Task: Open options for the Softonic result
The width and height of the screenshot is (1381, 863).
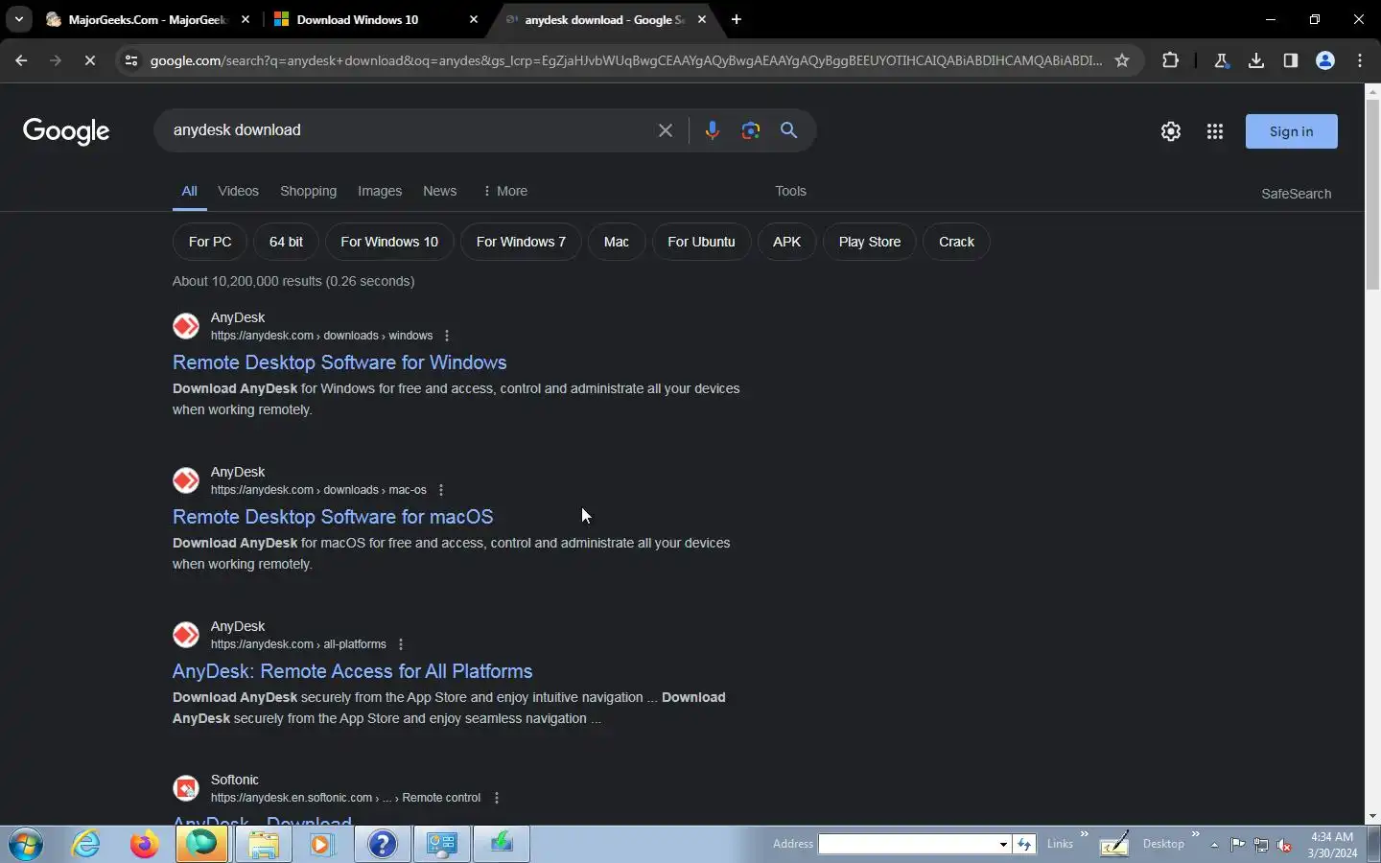Action: (497, 798)
